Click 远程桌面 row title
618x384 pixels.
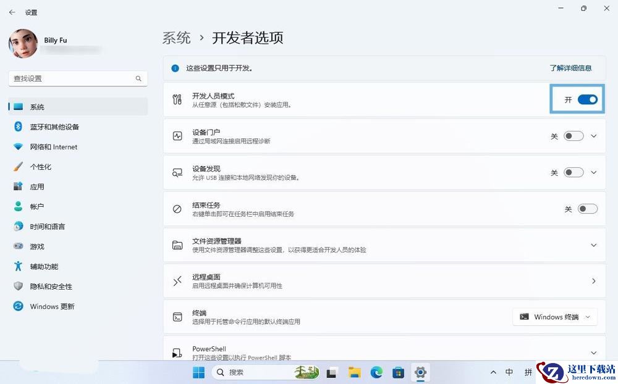coord(206,277)
